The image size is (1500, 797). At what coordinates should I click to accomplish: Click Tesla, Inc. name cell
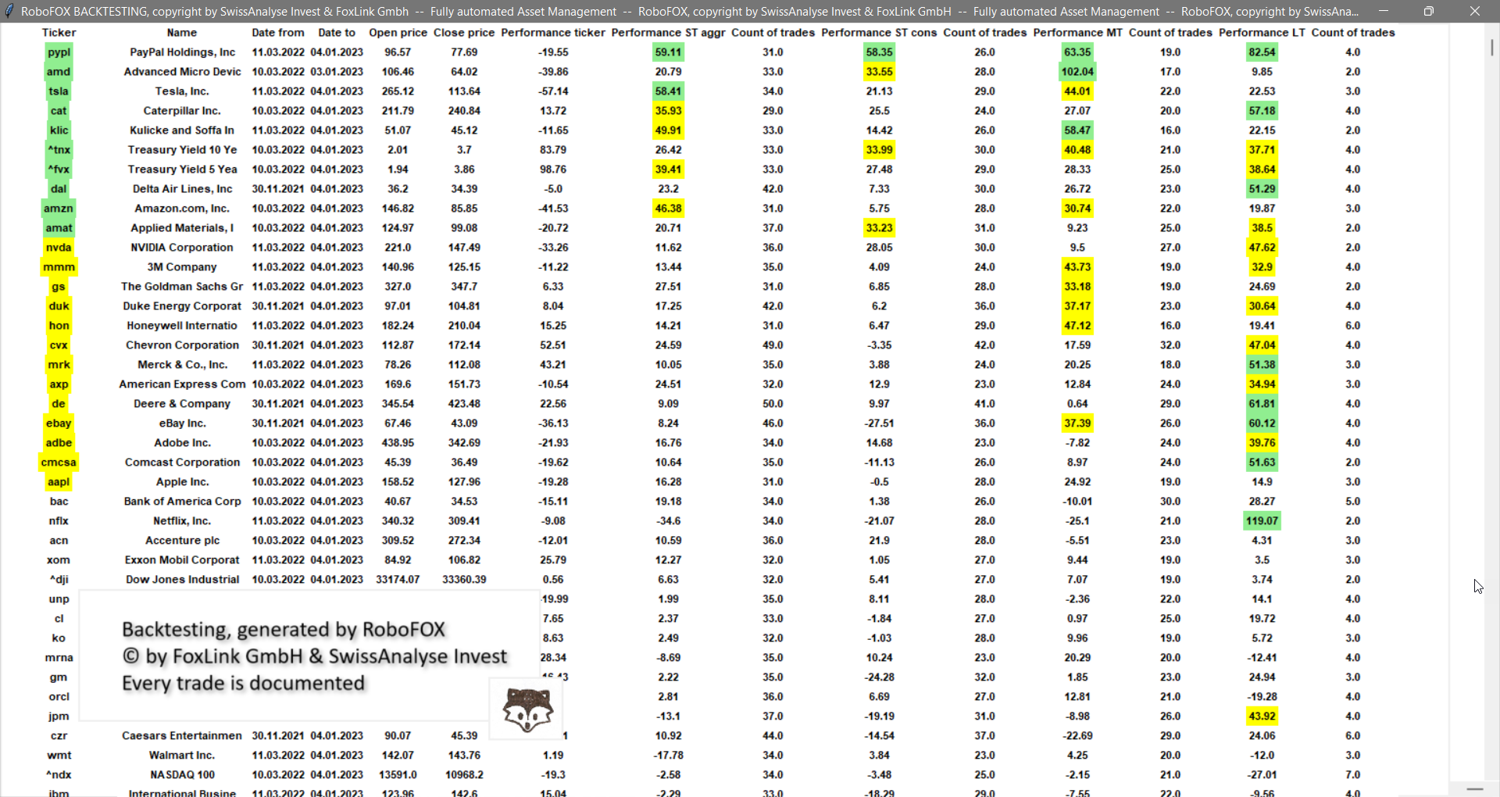pos(182,91)
